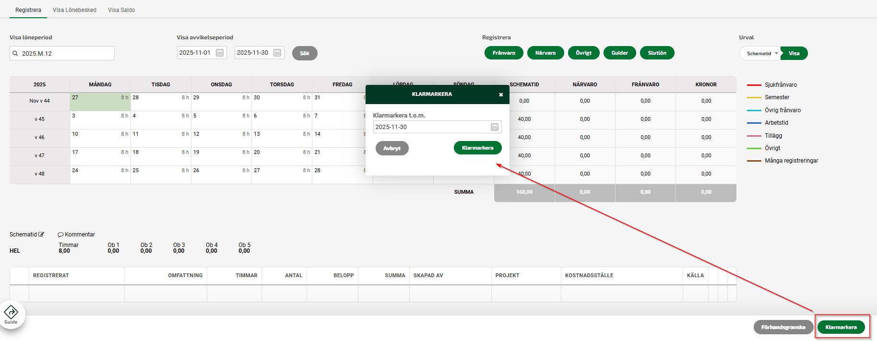Open Kommentar speech bubble
Image resolution: width=877 pixels, height=341 pixels.
60,235
